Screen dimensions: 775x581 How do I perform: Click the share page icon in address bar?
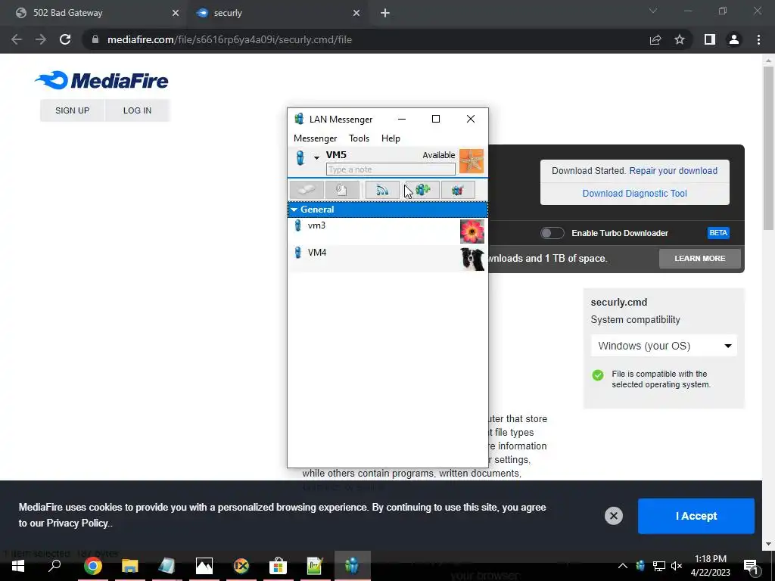click(x=655, y=39)
